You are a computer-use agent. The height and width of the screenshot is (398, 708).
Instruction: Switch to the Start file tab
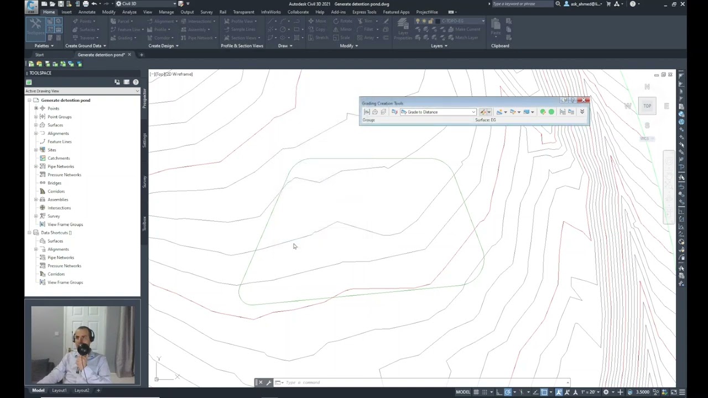point(39,55)
